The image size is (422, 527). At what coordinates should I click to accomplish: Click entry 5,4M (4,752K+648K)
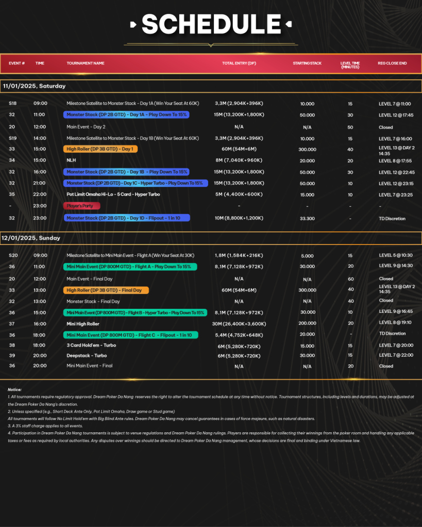click(x=239, y=335)
